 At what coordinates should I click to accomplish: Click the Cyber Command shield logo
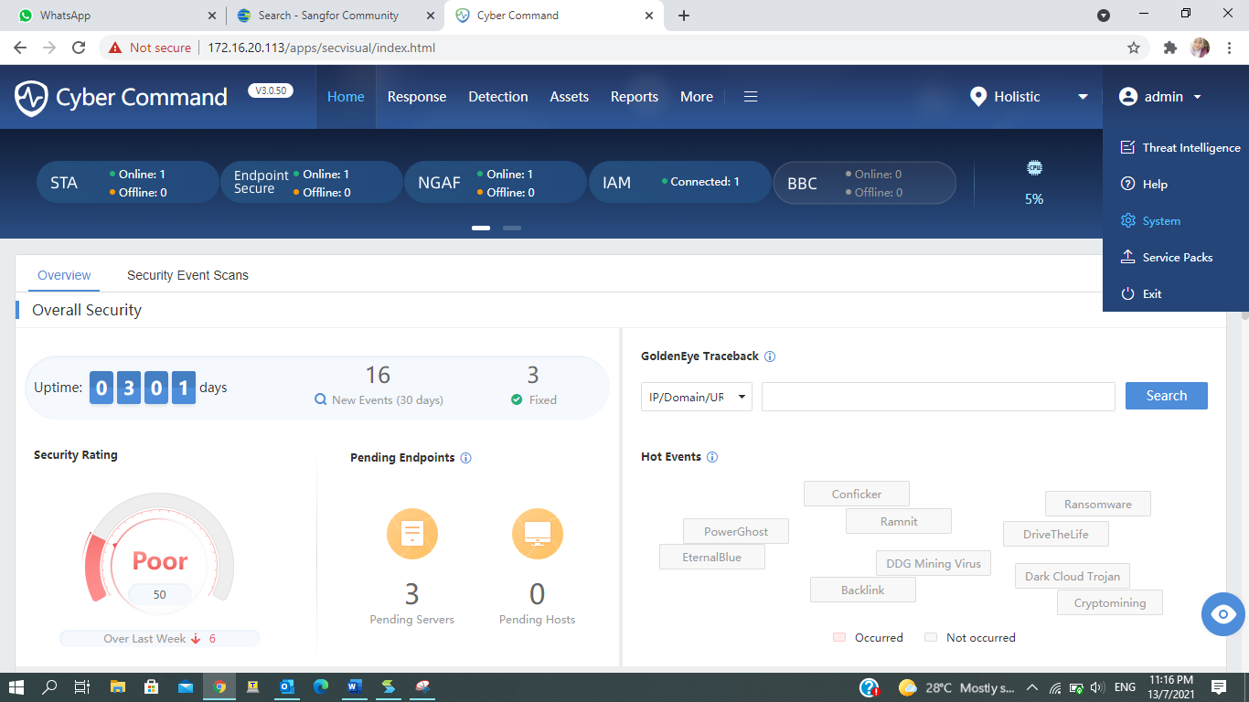(31, 98)
